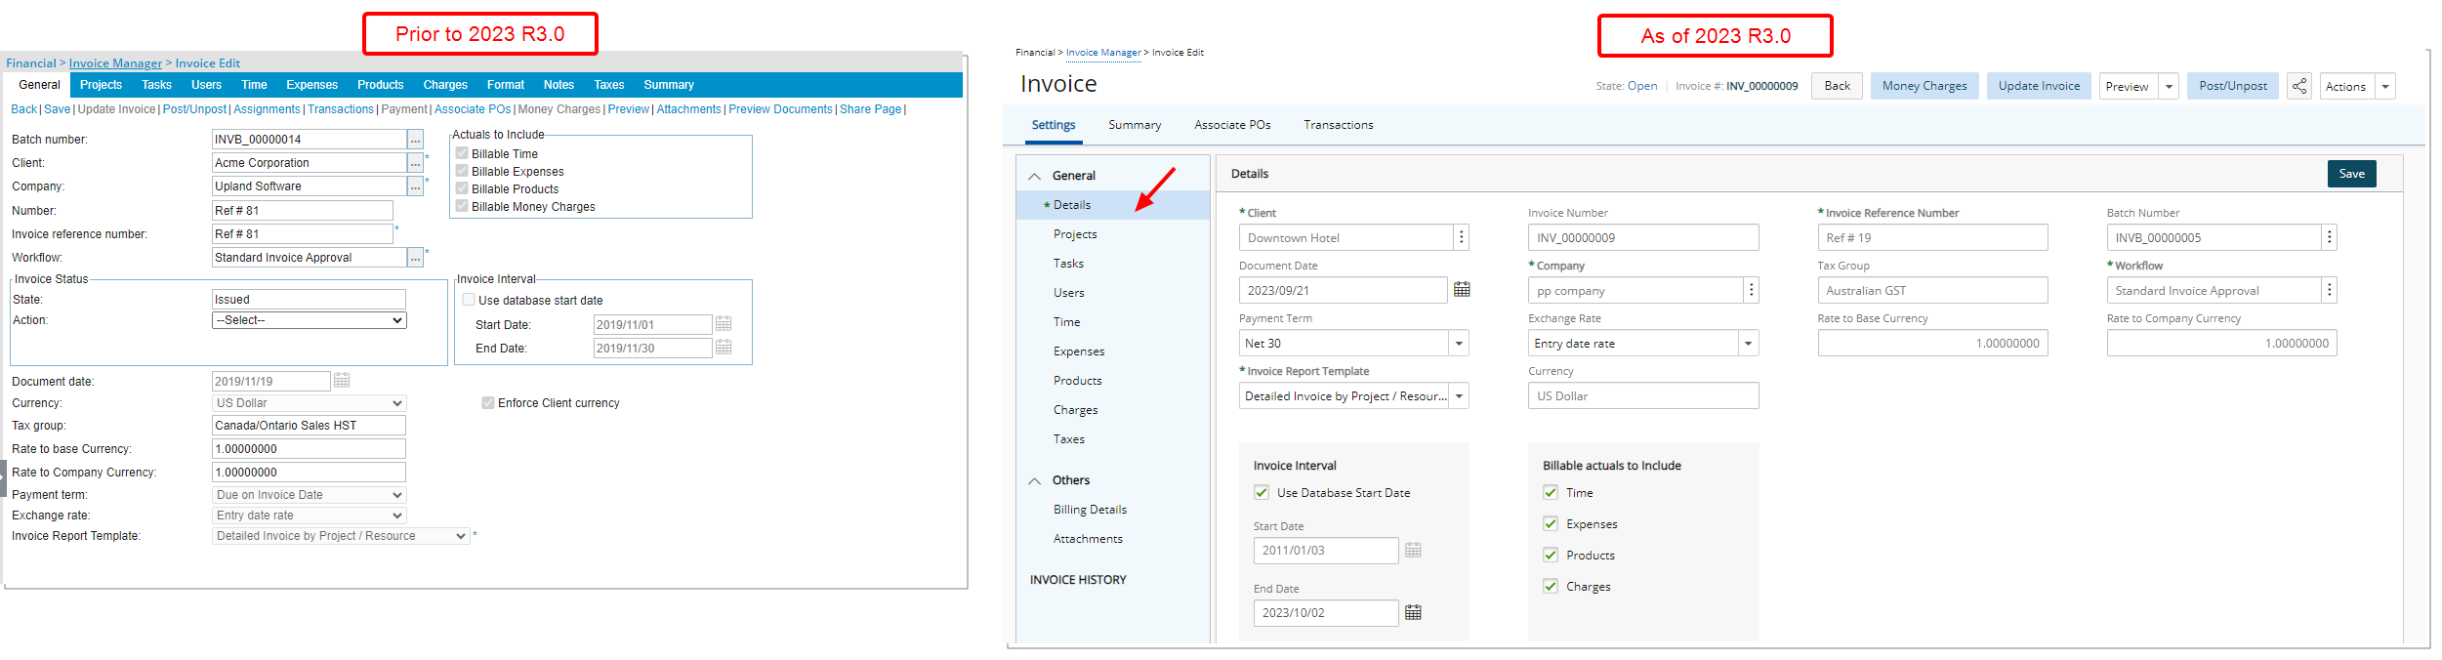
Task: Open the Detailed Invoice by Project template dropdown in the new page
Action: [x=1459, y=395]
